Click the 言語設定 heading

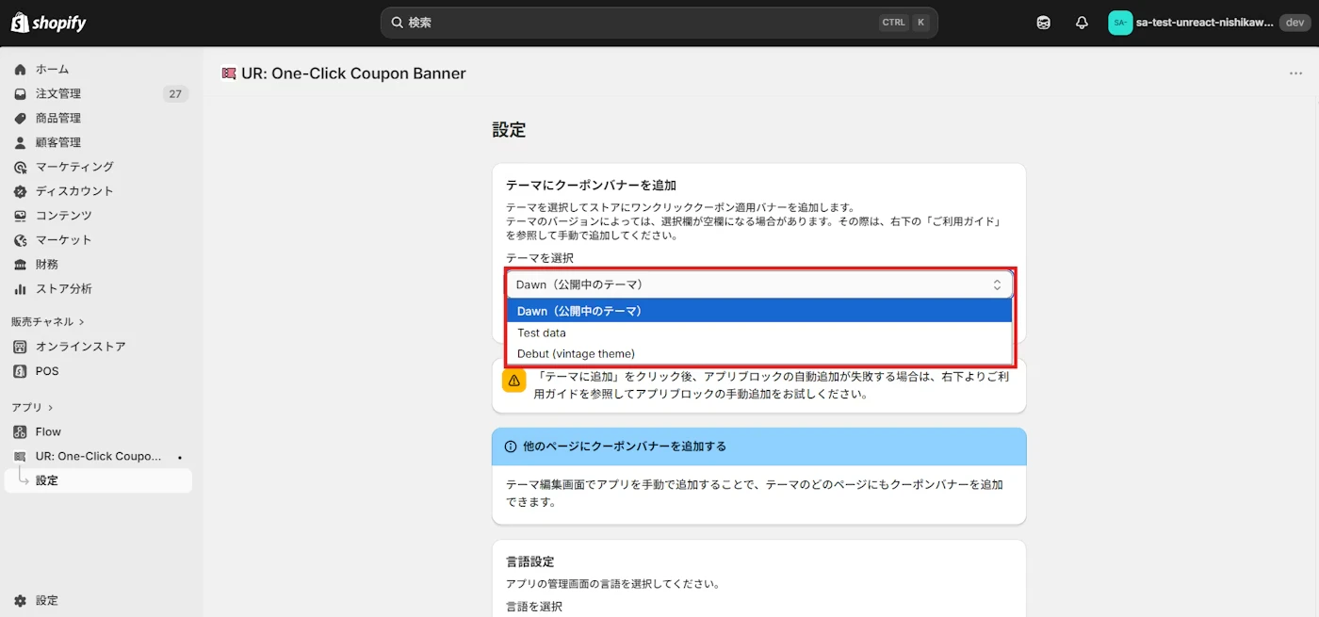click(530, 561)
